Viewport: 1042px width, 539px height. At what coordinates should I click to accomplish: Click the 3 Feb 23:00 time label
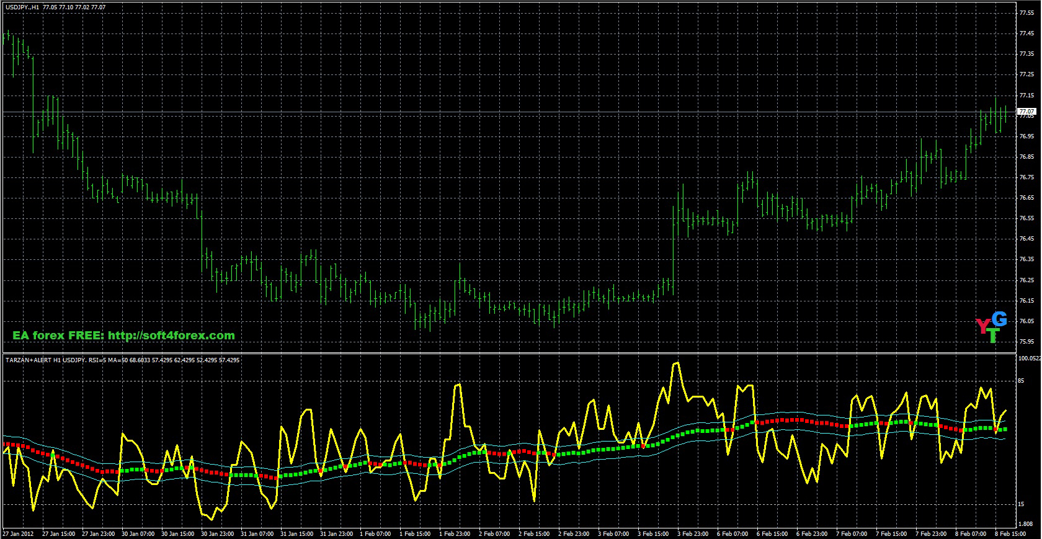pos(693,533)
